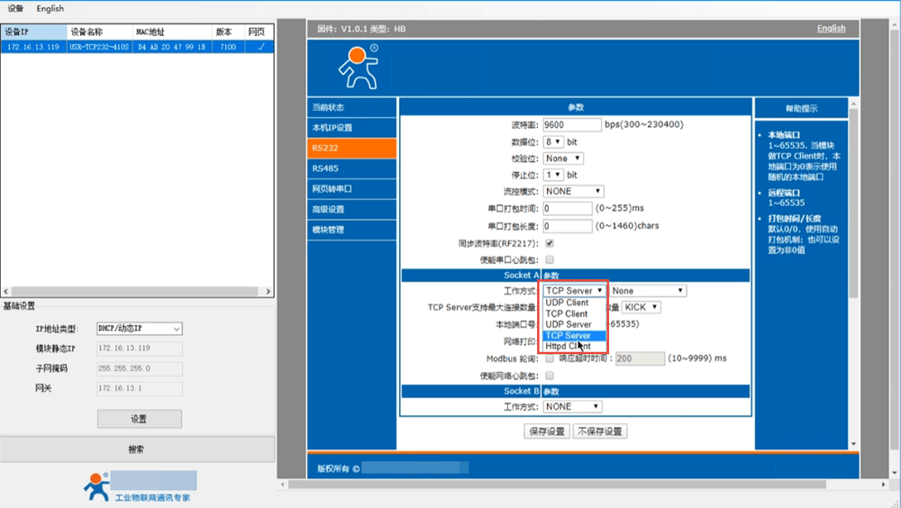Choose UDP Client from the open dropdown list
The height and width of the screenshot is (508, 901).
point(567,303)
